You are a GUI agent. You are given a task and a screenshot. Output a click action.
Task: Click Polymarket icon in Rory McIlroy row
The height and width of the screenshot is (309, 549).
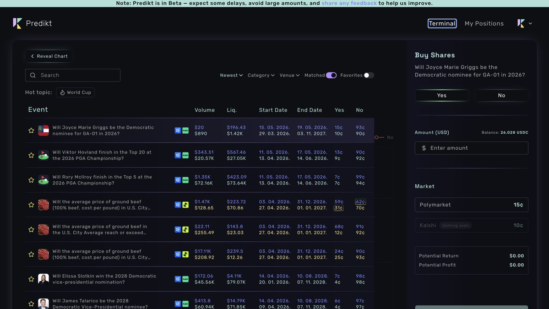pyautogui.click(x=178, y=180)
